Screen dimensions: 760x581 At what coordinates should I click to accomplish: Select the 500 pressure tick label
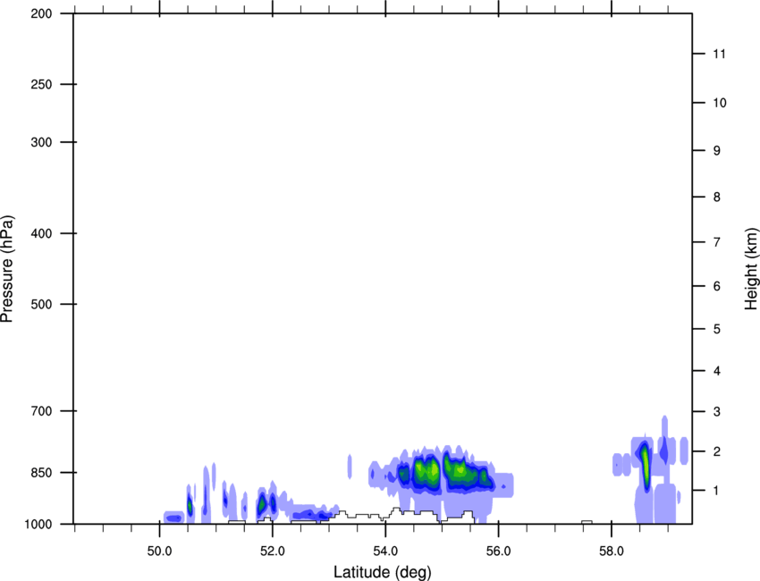click(x=40, y=305)
